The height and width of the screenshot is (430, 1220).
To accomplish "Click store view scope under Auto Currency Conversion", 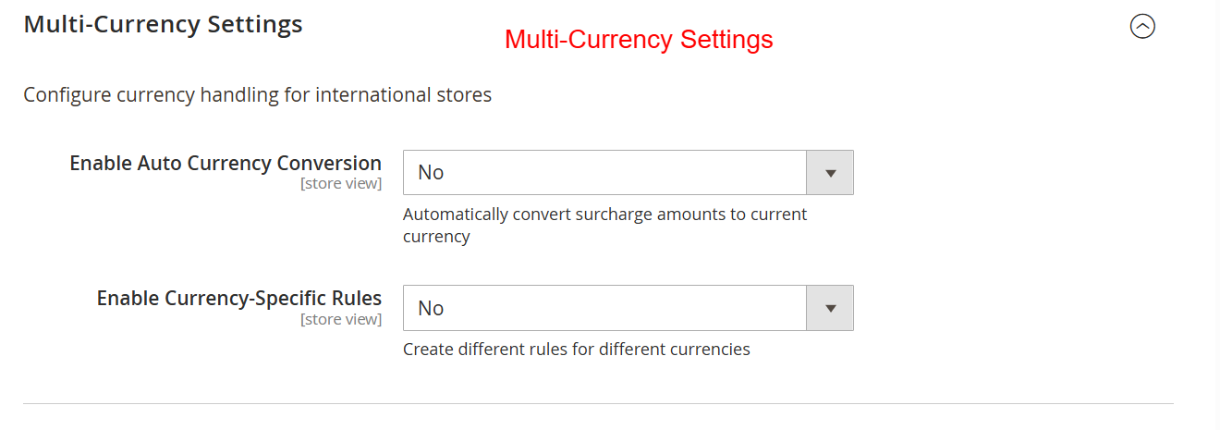I will (x=340, y=183).
